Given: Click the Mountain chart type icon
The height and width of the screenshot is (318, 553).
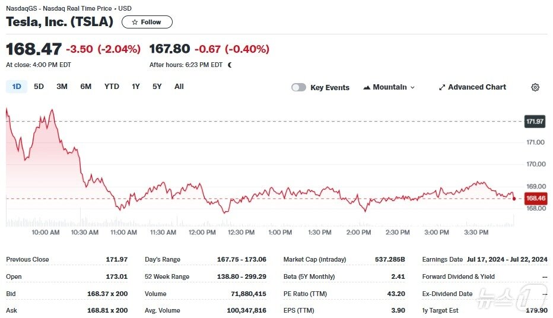Looking at the screenshot, I should [367, 87].
